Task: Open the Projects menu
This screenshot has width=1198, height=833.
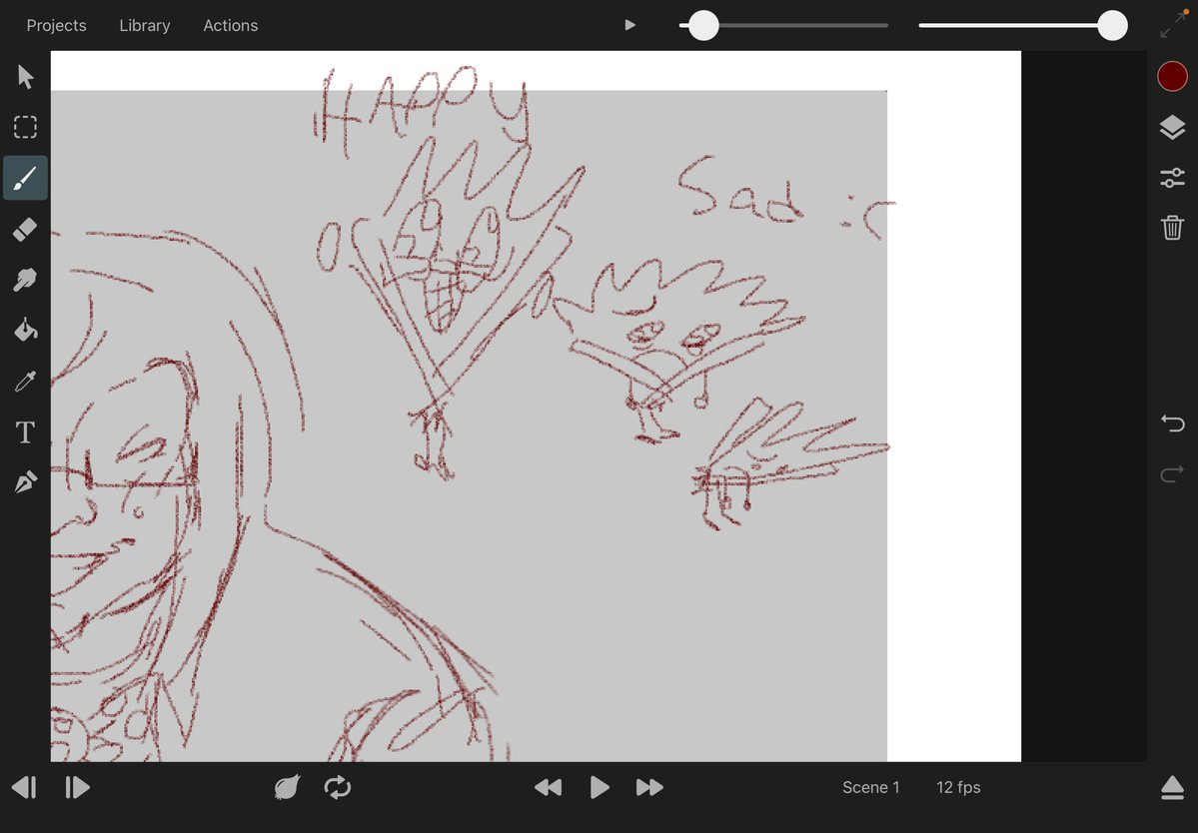Action: point(57,25)
